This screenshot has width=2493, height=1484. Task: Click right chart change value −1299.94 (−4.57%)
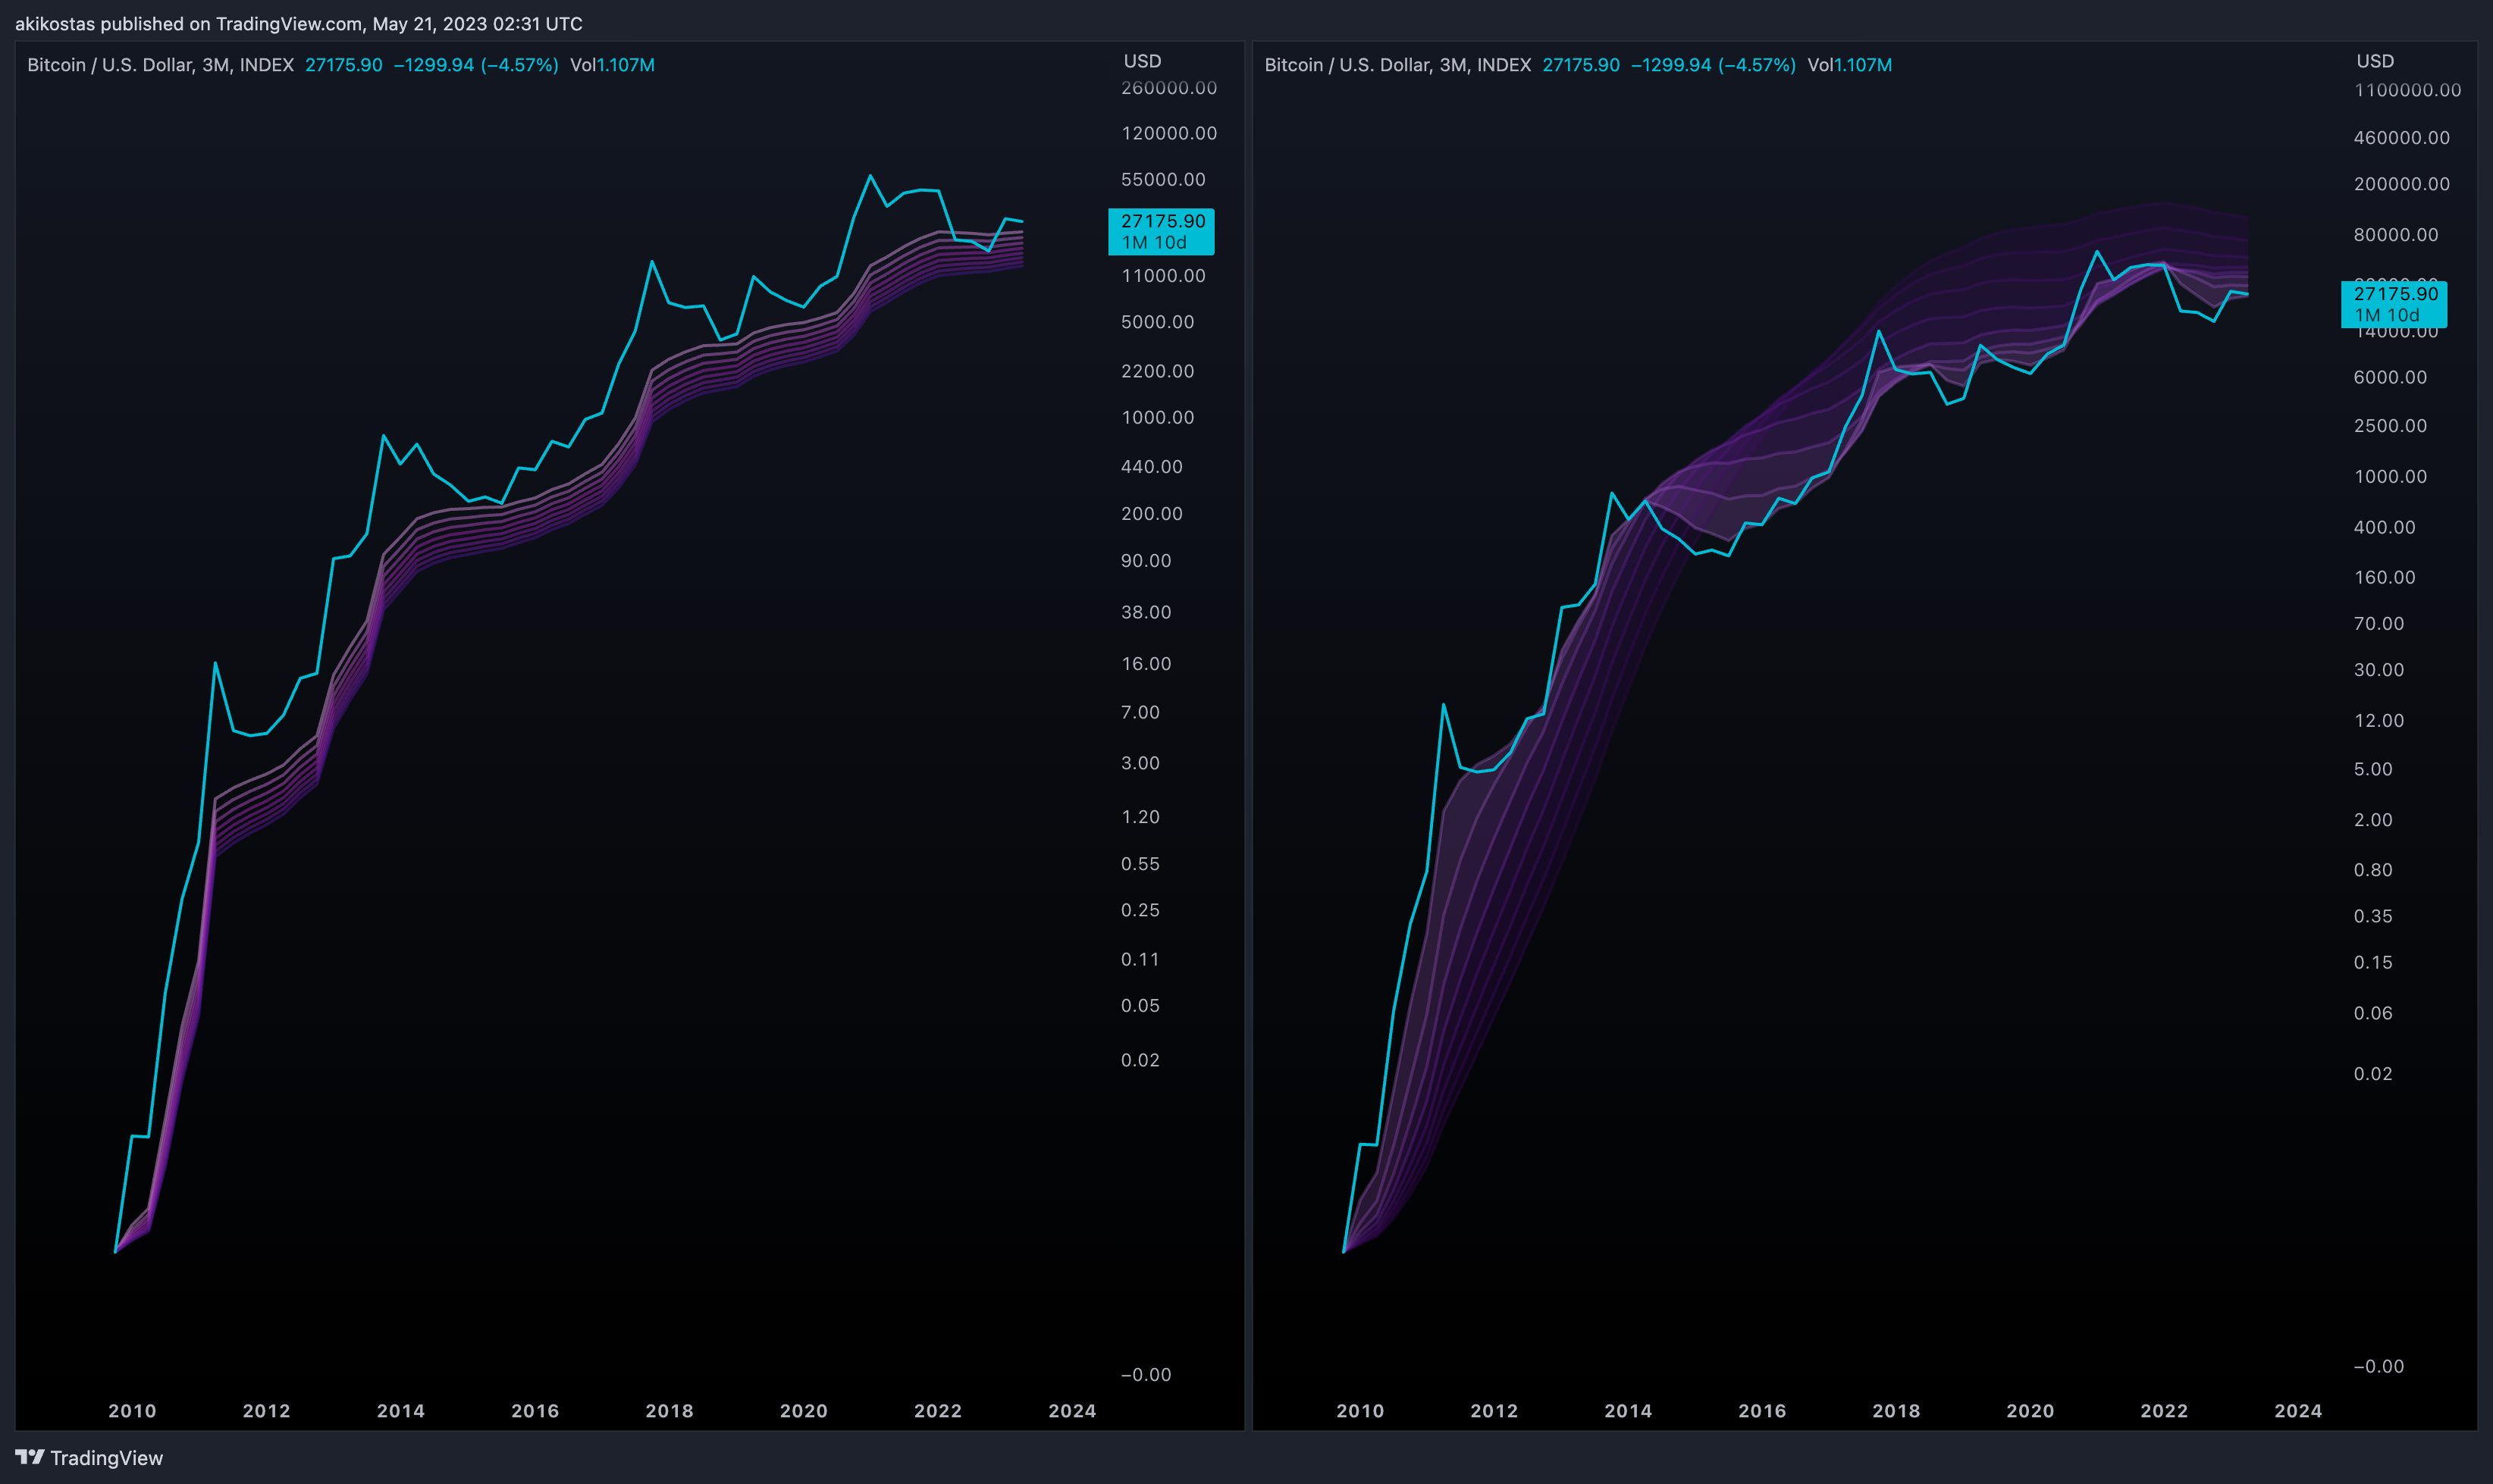point(1713,65)
